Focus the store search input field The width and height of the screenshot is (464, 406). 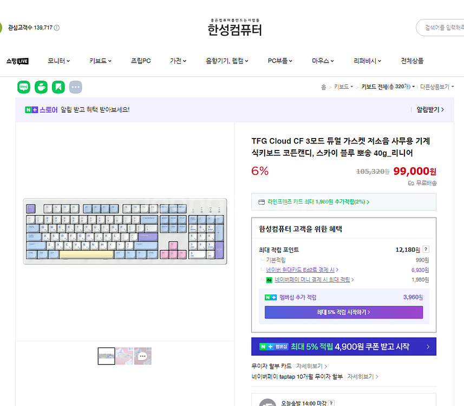click(440, 28)
